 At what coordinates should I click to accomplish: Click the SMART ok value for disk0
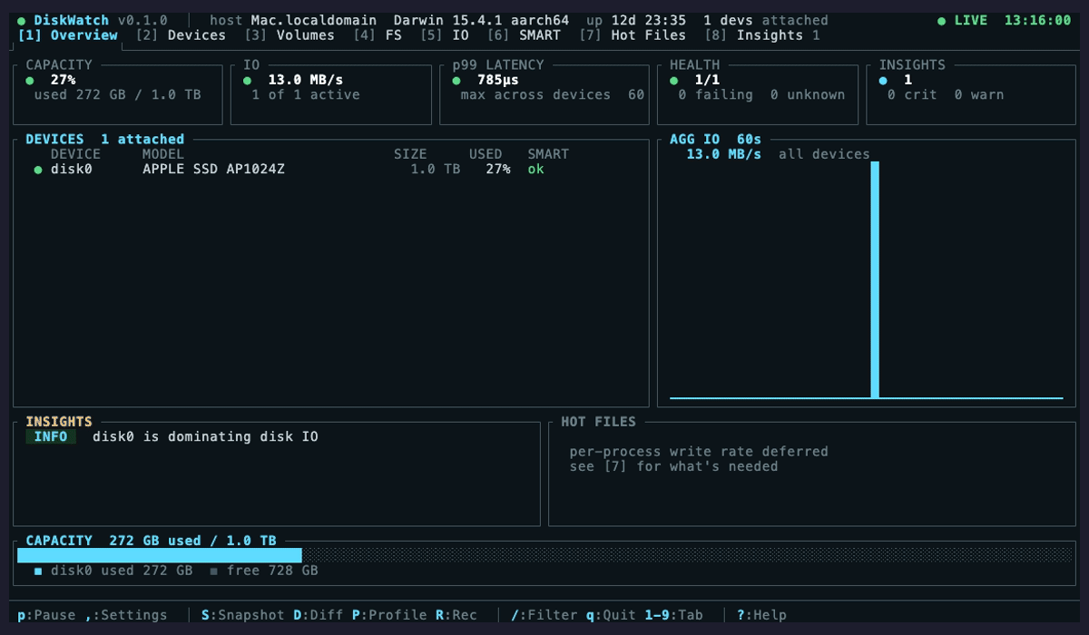[536, 170]
